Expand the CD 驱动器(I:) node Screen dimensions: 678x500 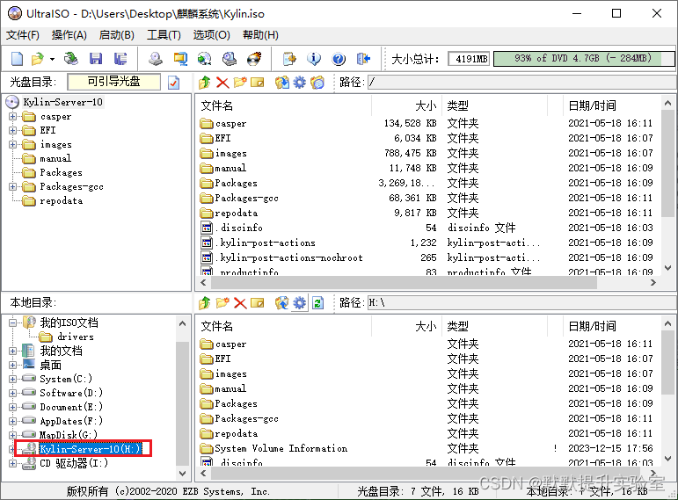12,463
